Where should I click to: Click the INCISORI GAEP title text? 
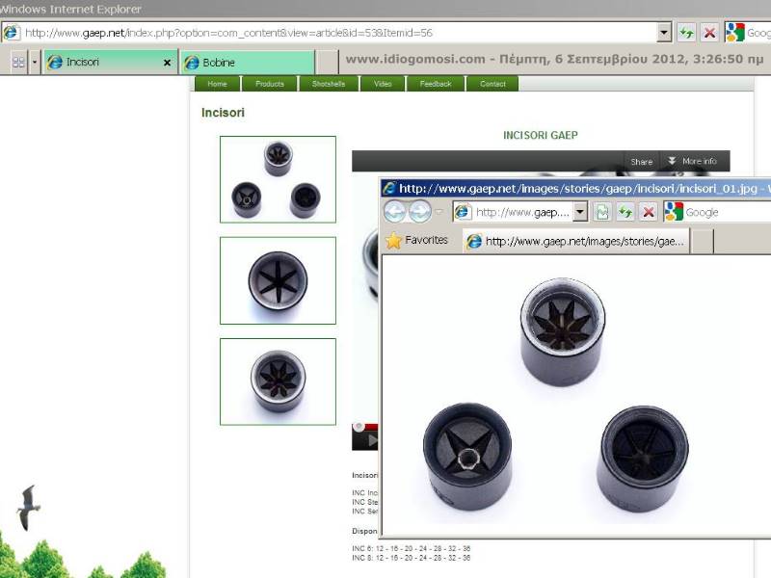pos(541,135)
